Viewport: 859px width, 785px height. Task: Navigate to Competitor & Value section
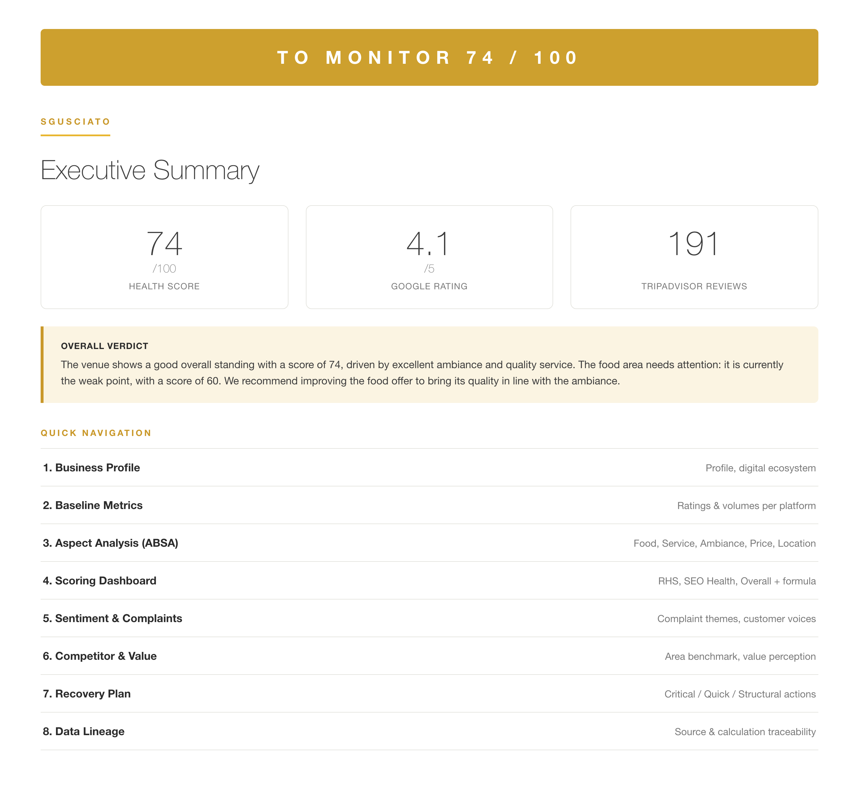(x=429, y=656)
